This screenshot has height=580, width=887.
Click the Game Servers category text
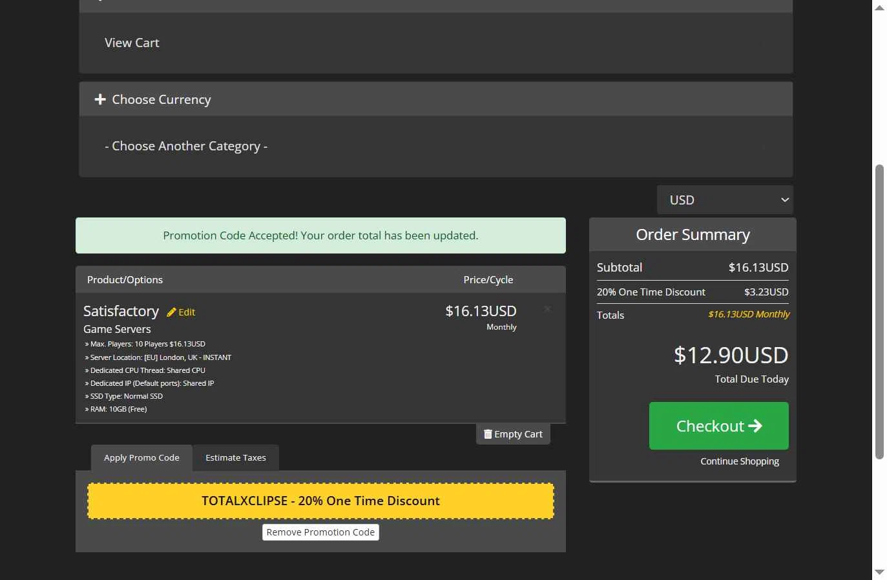(117, 329)
